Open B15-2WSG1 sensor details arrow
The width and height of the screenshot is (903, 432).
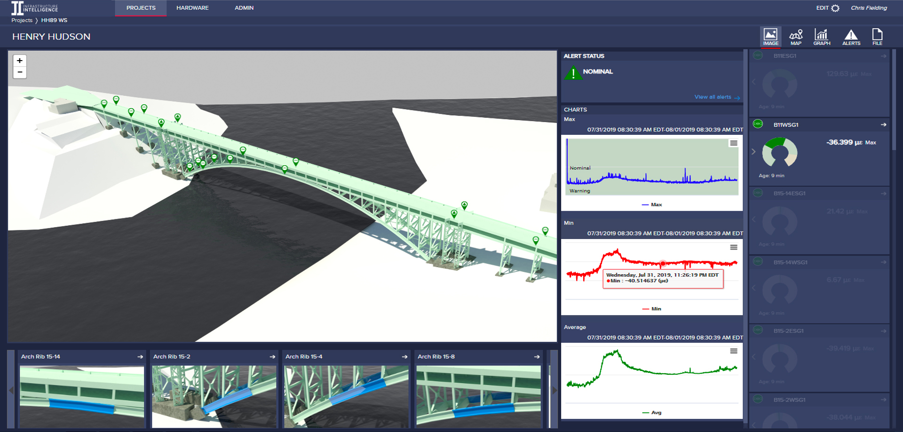click(x=883, y=400)
